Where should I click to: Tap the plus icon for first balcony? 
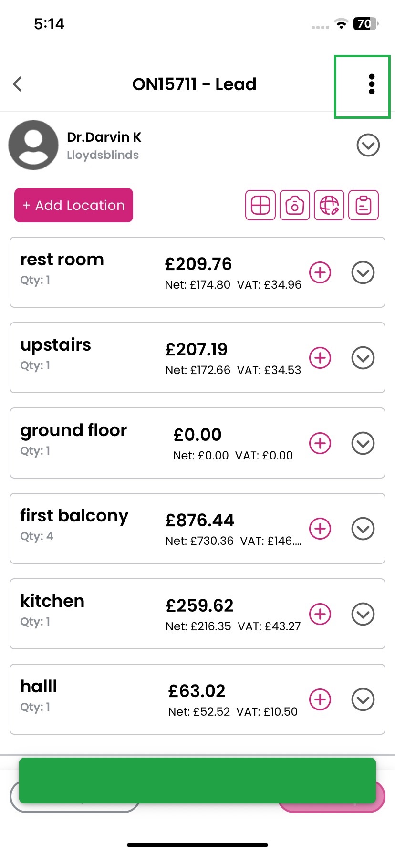coord(320,529)
